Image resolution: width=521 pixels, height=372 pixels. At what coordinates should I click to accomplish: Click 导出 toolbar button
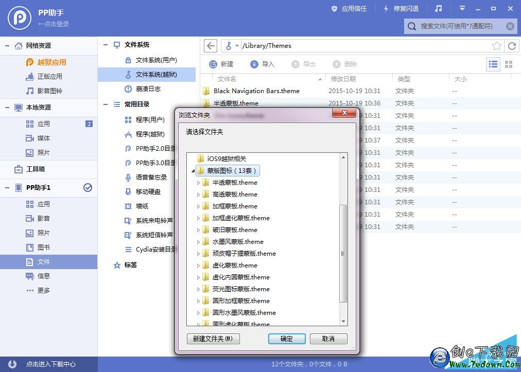(x=304, y=64)
